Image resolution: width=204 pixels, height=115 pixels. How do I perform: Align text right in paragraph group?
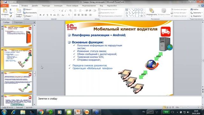click(x=82, y=15)
